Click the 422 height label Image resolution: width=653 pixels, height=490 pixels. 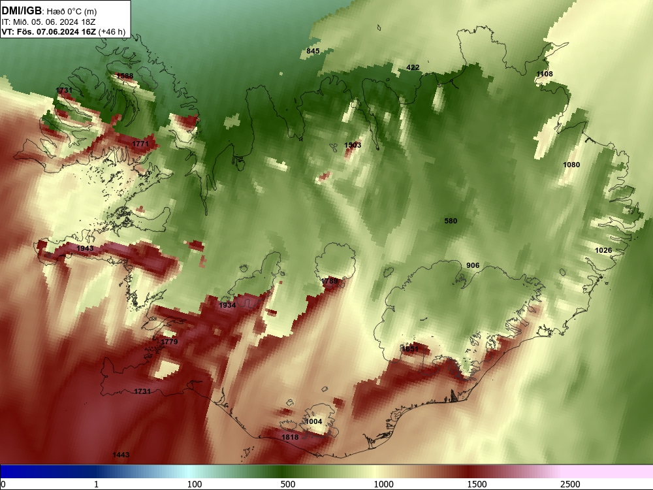(413, 67)
